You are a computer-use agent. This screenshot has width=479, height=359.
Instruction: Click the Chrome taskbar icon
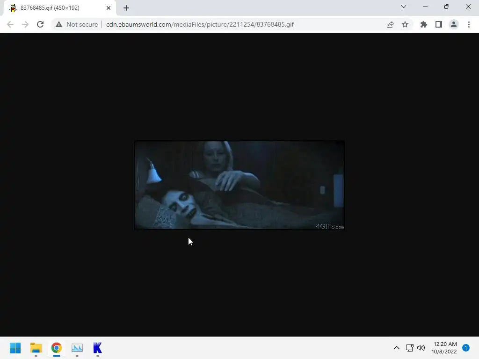point(57,348)
